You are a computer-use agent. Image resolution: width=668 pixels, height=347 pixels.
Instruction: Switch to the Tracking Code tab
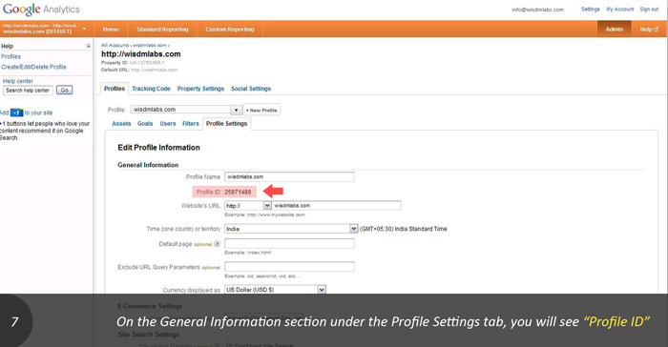[151, 89]
